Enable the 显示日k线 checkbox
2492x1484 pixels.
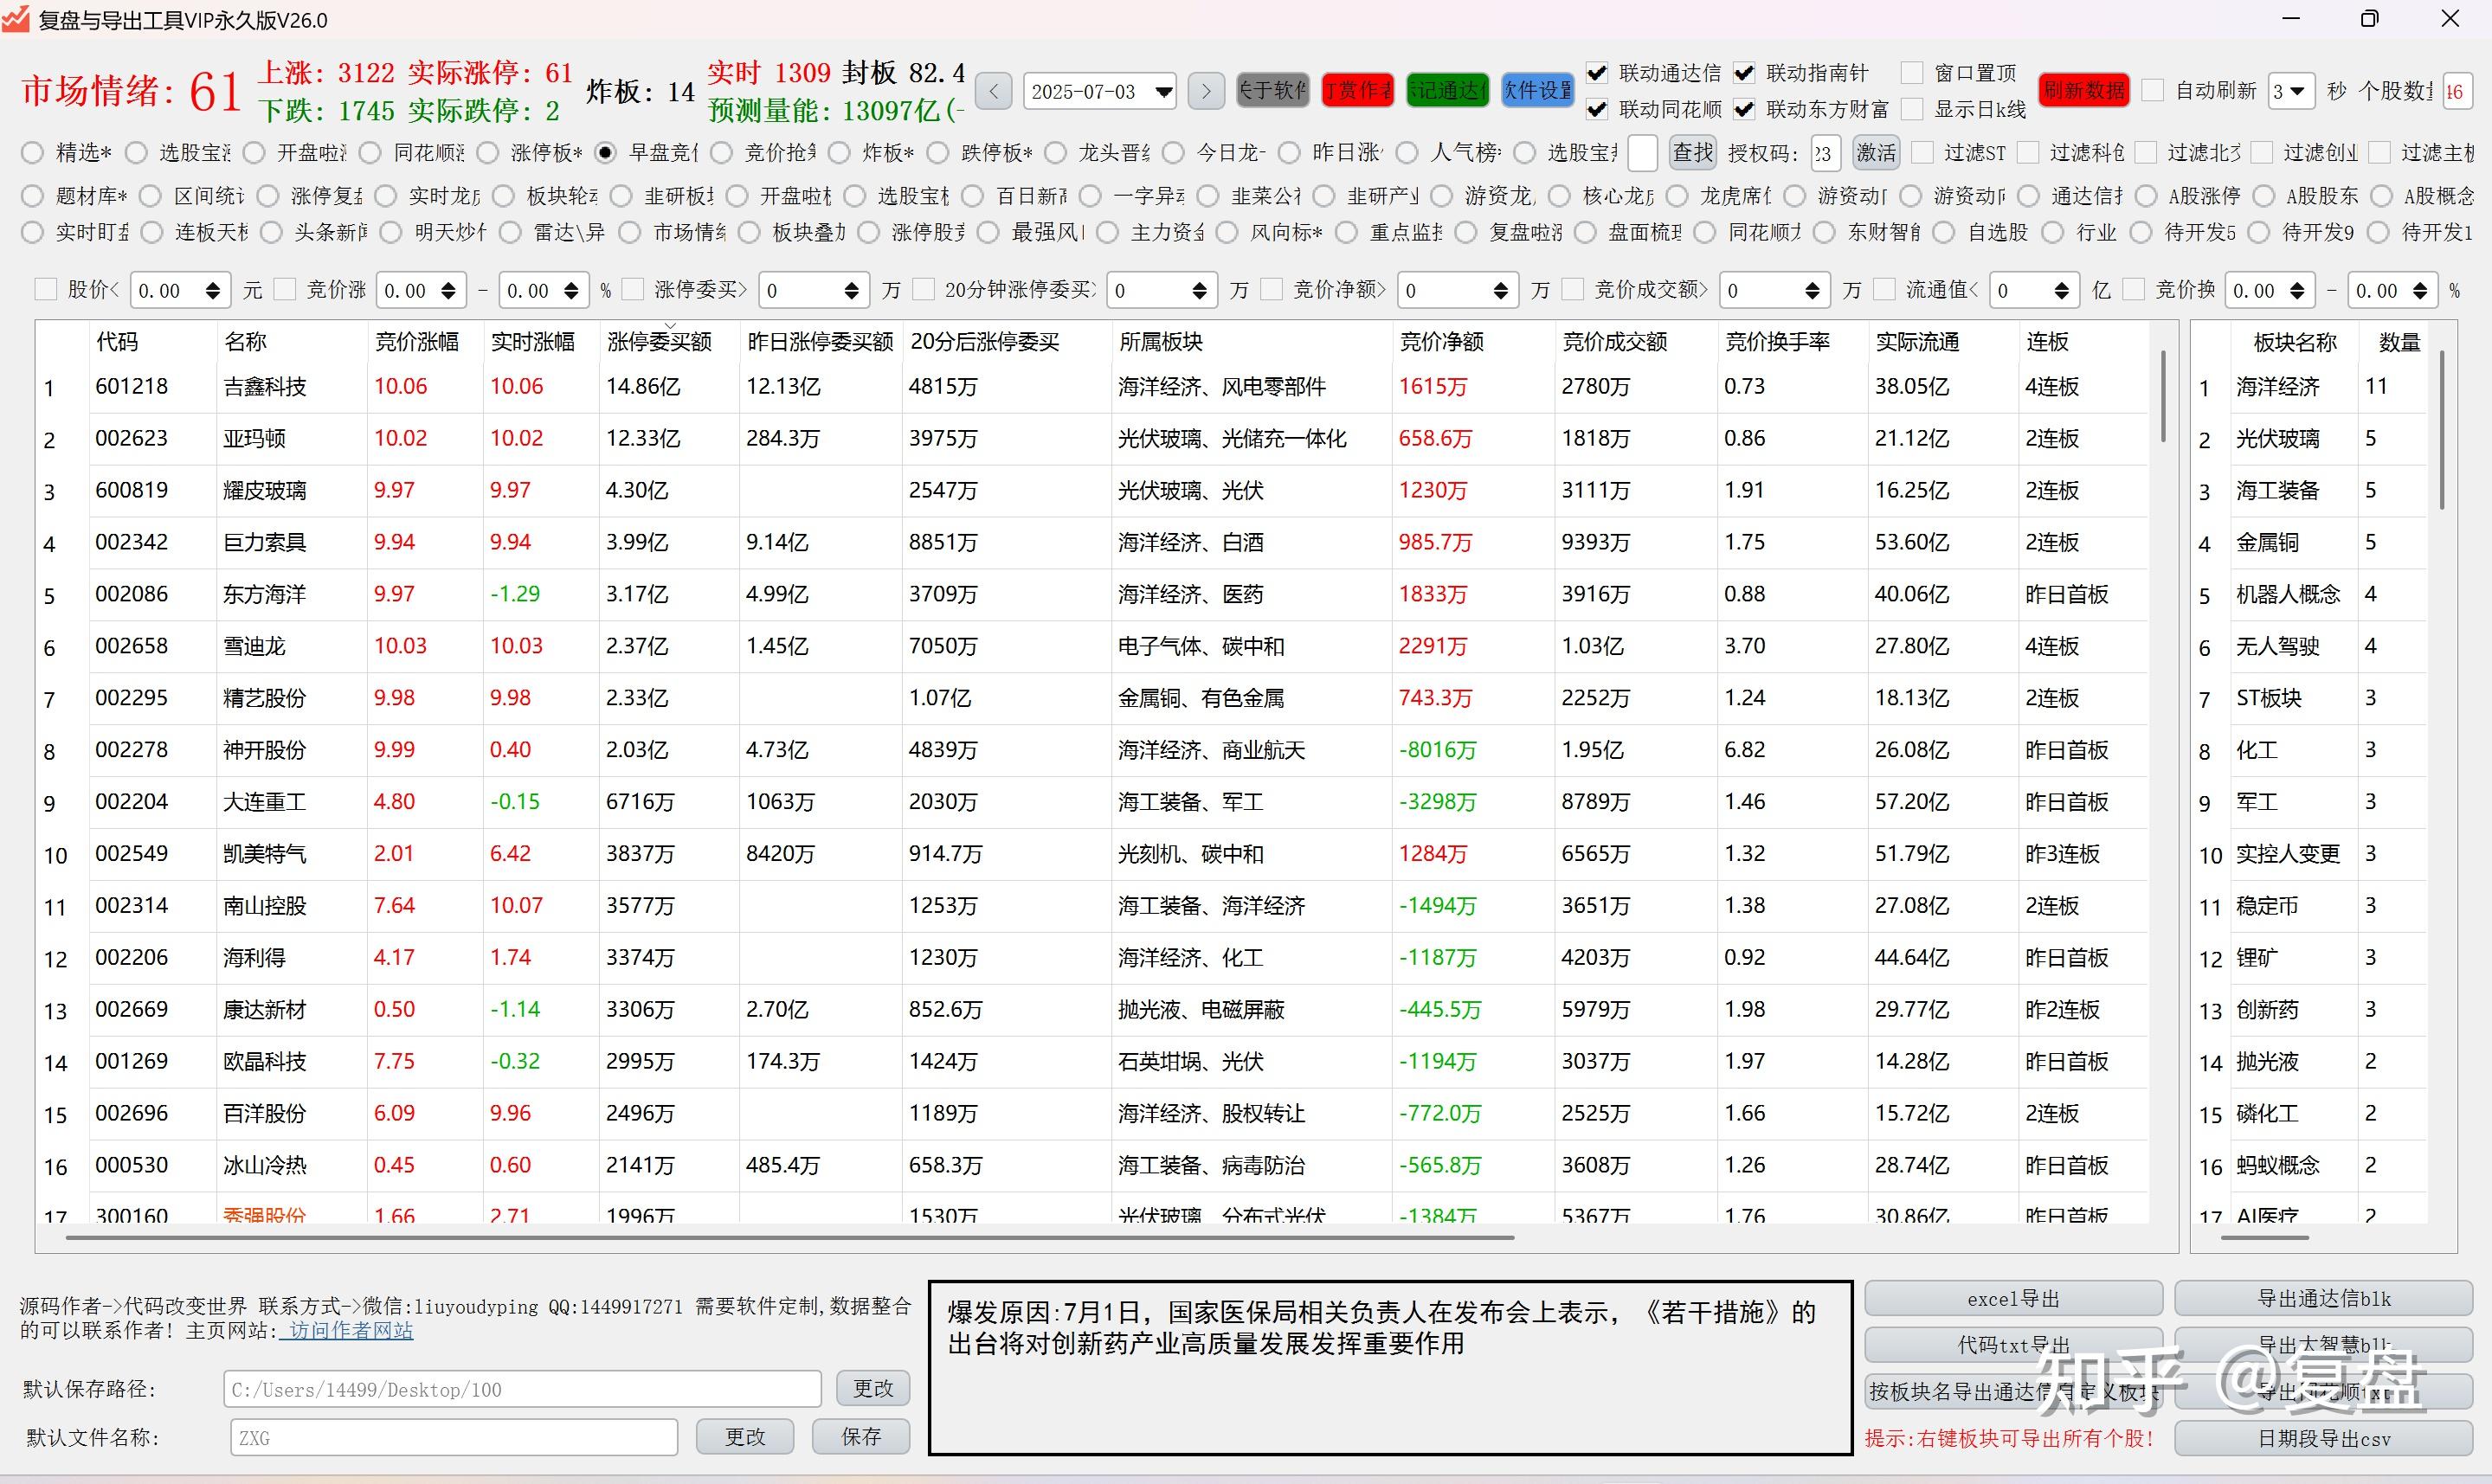coord(1913,110)
